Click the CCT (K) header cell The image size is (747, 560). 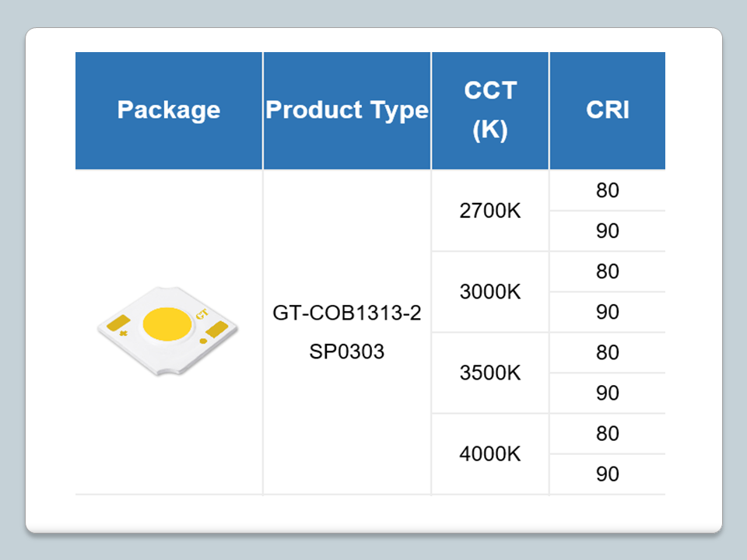coord(490,110)
